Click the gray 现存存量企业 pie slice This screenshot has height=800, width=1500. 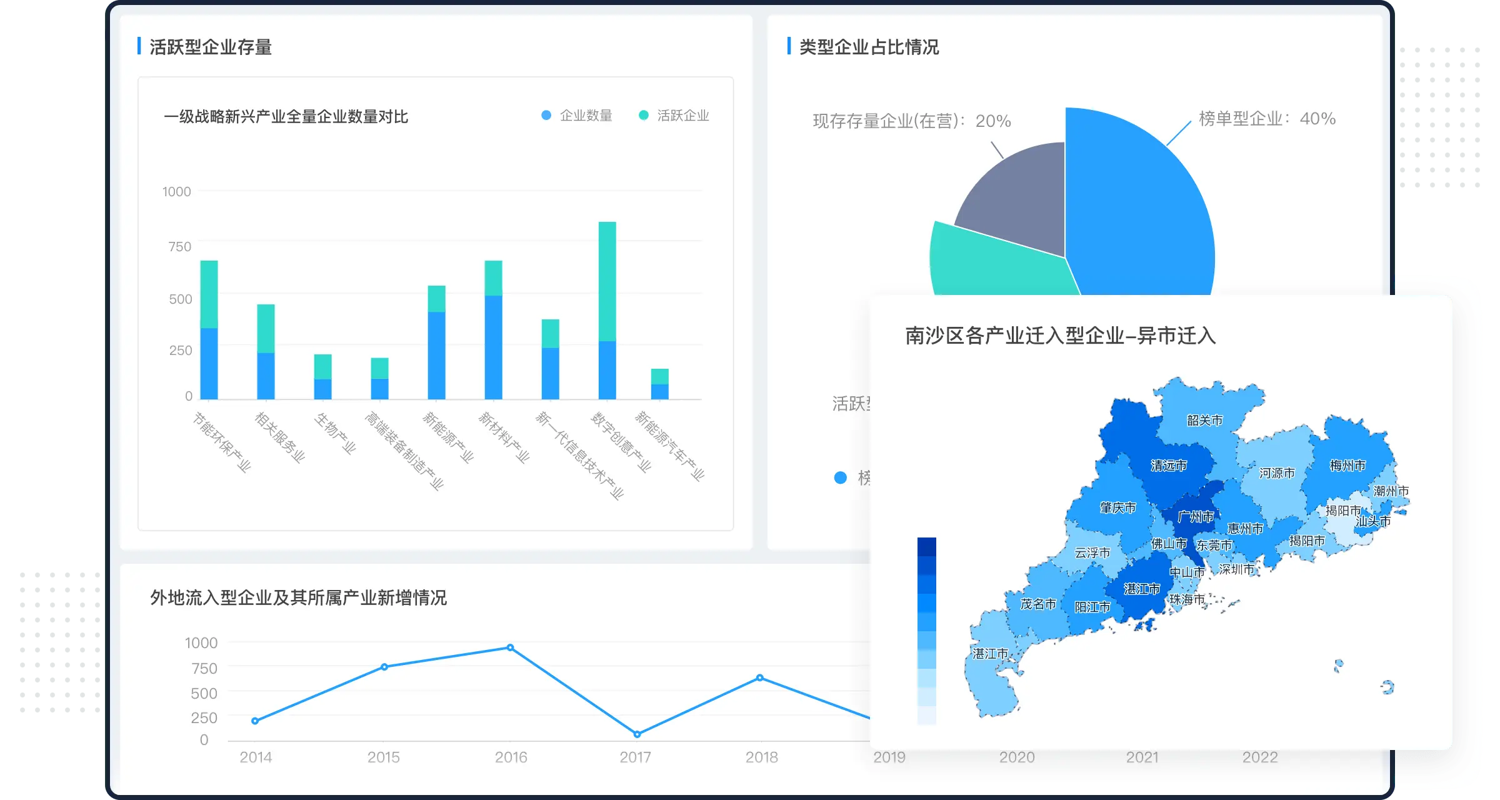point(1022,200)
